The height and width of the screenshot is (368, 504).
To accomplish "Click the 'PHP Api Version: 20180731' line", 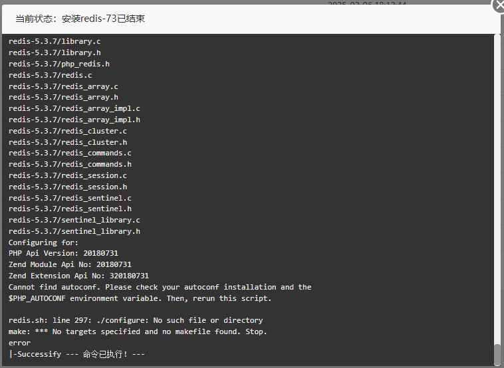I will pyautogui.click(x=63, y=253).
